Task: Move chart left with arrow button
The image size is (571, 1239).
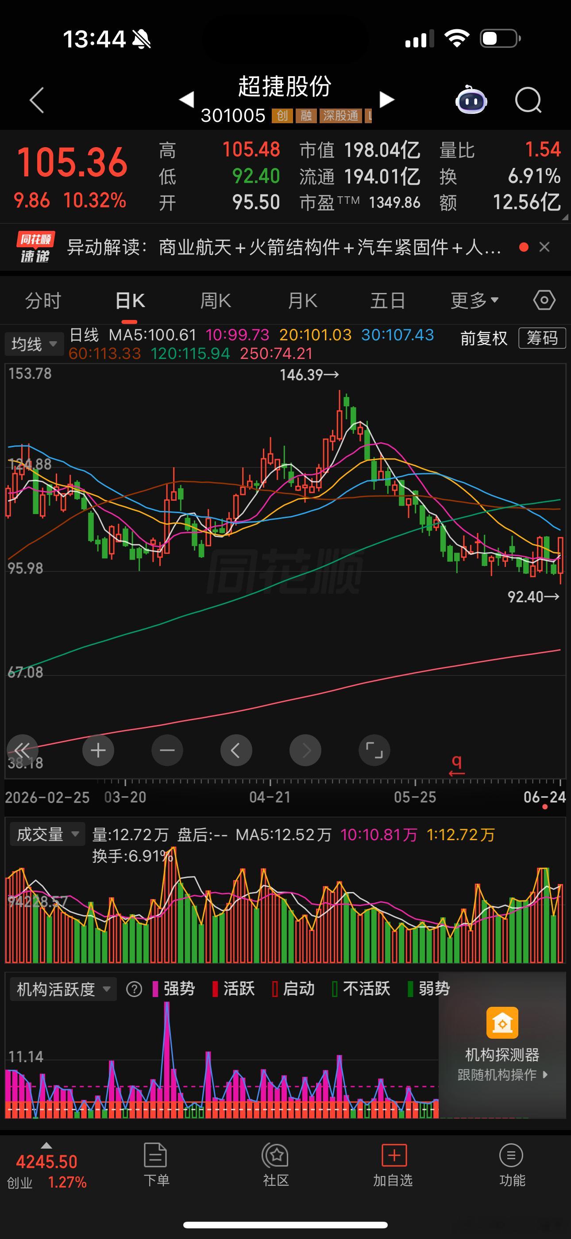Action: coord(236,750)
